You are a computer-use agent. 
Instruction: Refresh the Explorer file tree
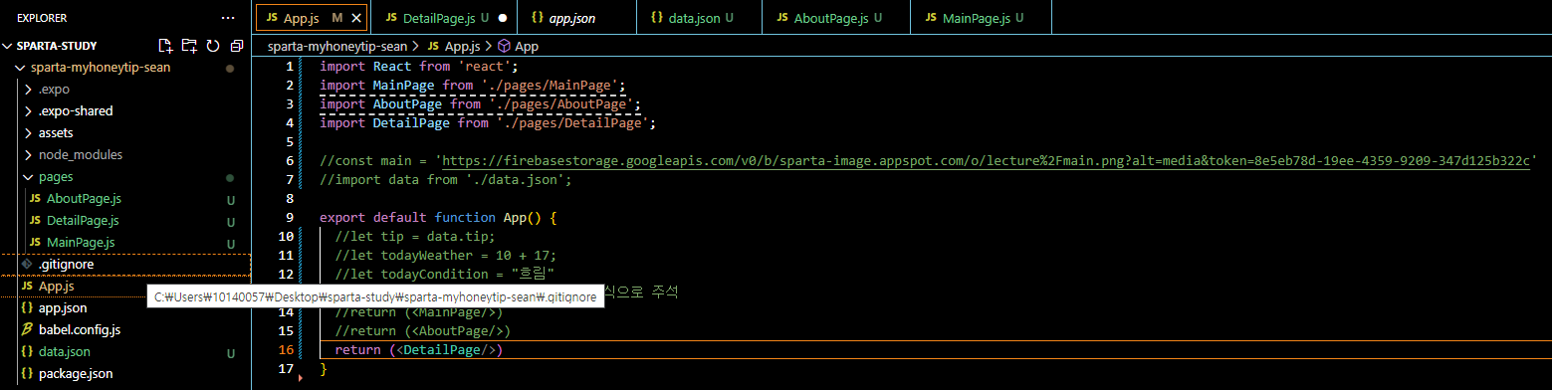(212, 46)
